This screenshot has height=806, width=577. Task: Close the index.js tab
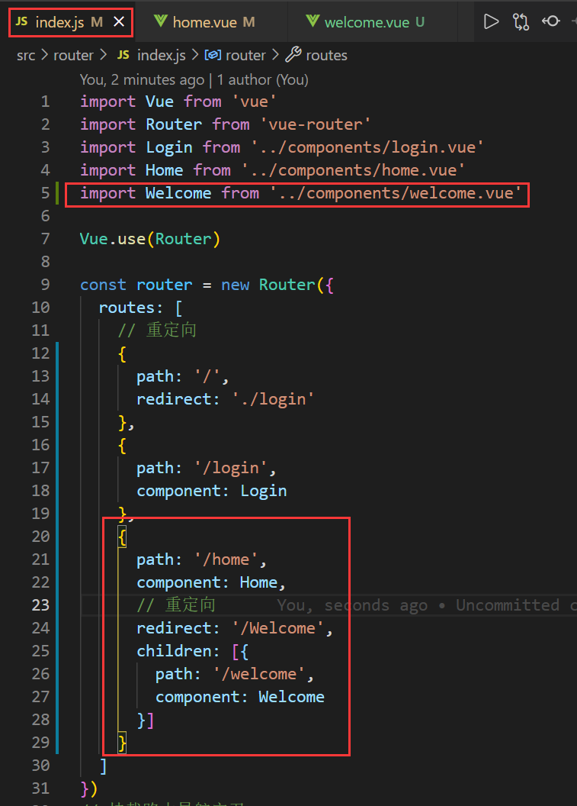(119, 23)
